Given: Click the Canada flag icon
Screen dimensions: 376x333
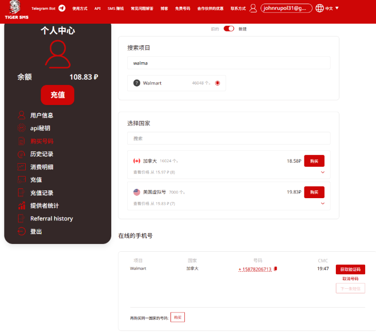Looking at the screenshot, I should (x=136, y=161).
